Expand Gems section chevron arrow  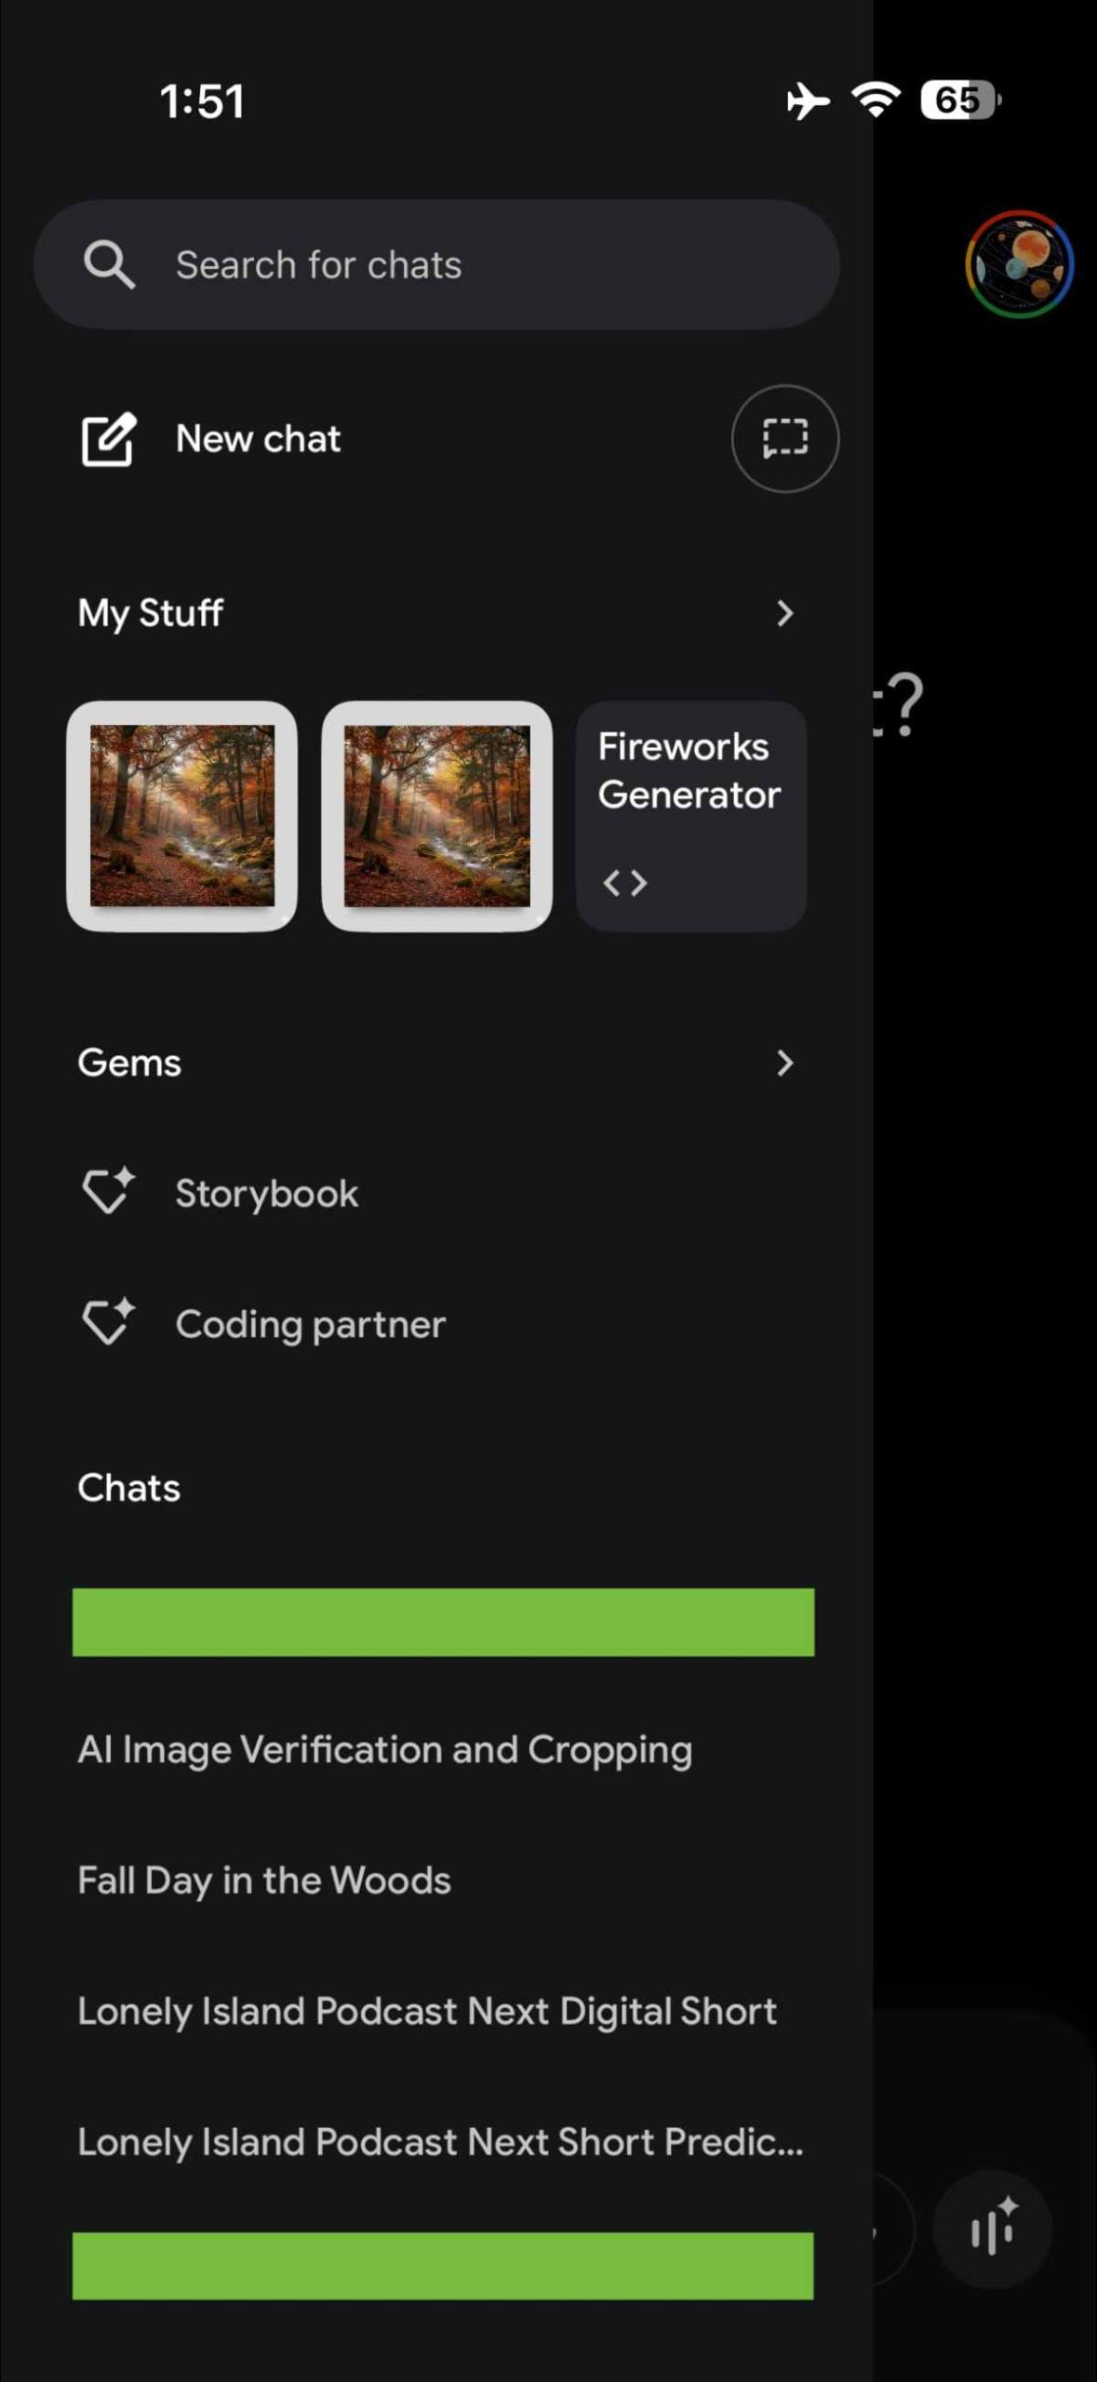click(x=784, y=1063)
